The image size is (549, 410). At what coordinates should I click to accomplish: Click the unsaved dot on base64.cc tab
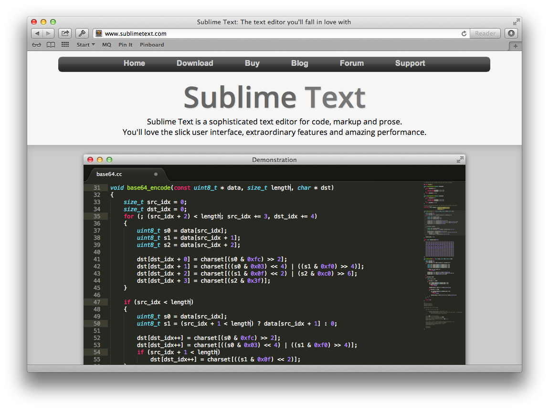(x=156, y=174)
